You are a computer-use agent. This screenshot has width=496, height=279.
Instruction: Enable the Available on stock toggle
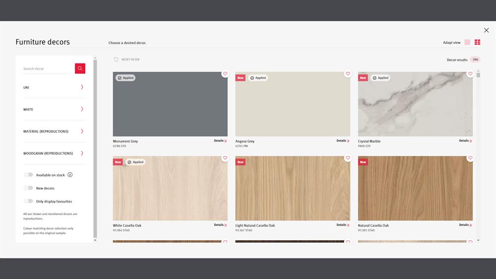point(28,175)
